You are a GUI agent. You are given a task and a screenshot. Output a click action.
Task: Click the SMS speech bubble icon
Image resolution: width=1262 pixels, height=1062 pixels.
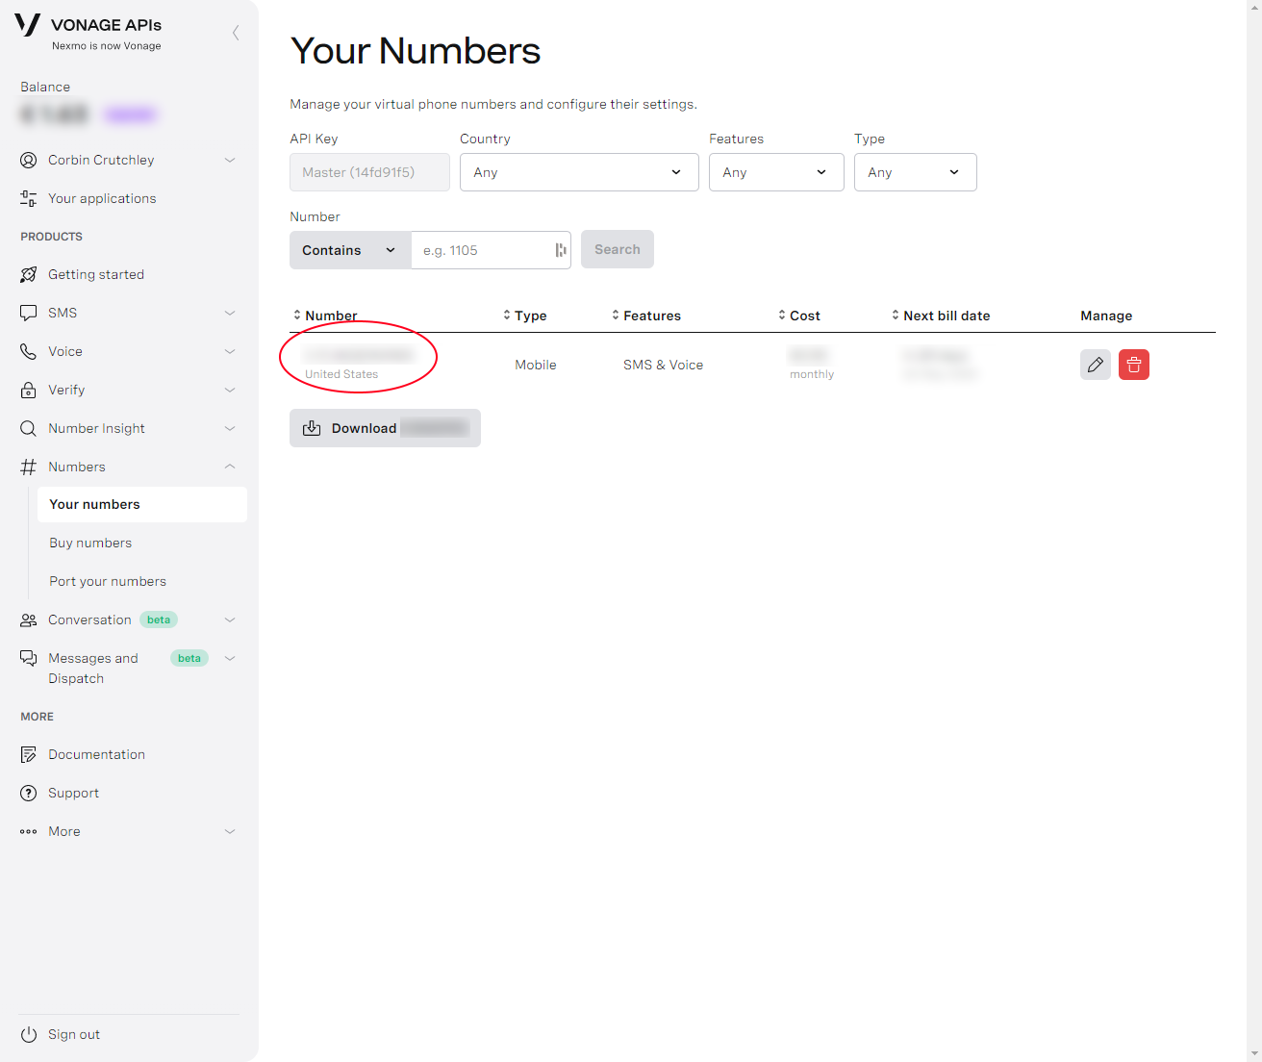click(29, 313)
